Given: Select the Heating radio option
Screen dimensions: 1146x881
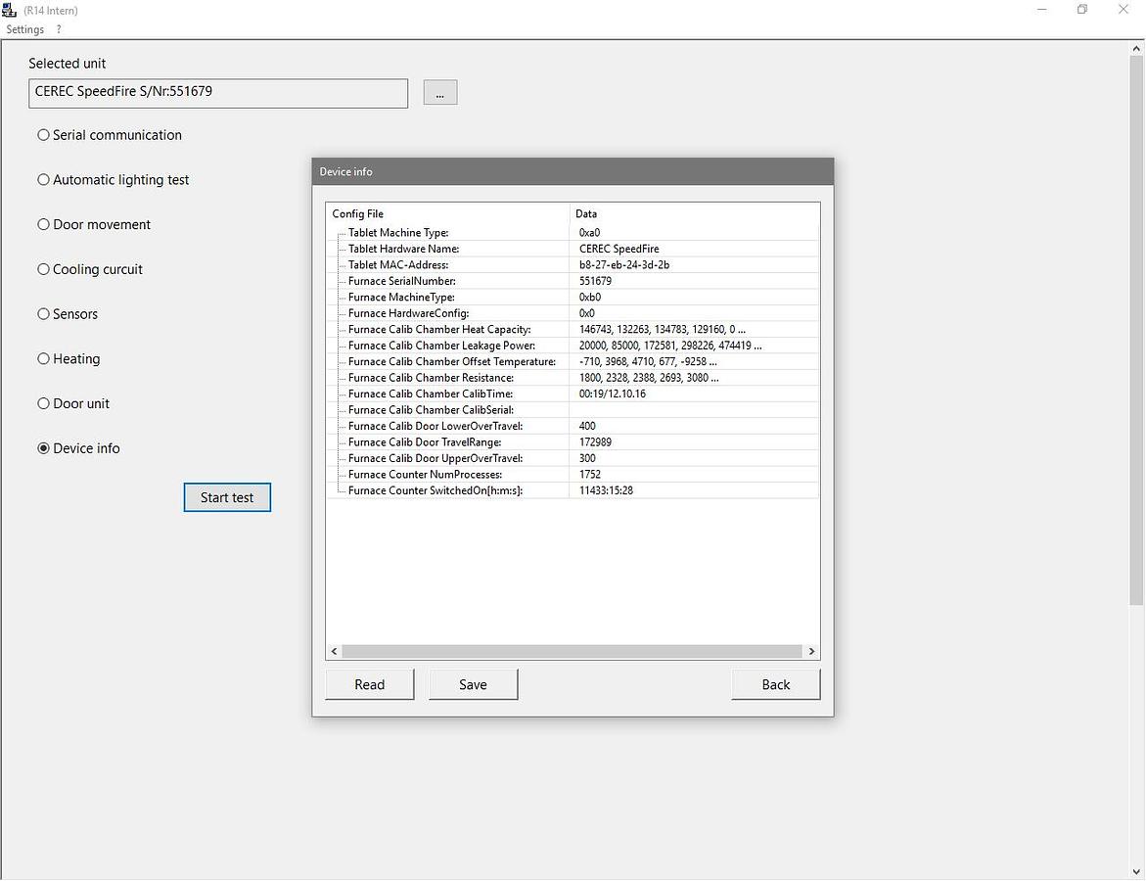Looking at the screenshot, I should 44,359.
